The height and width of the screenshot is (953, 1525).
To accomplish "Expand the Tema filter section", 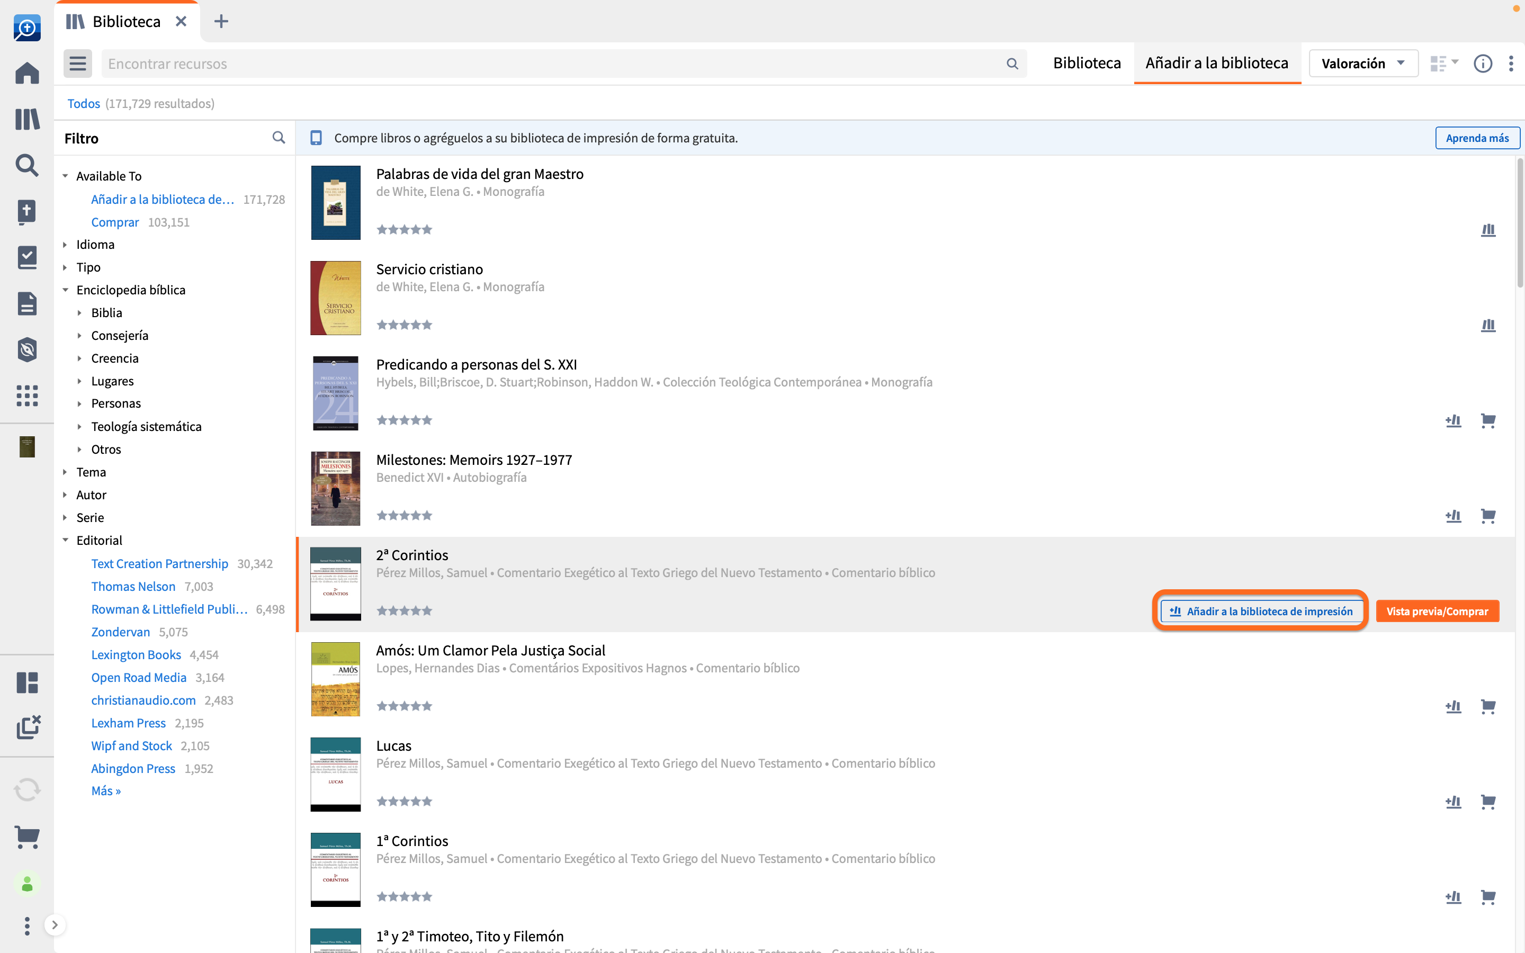I will pyautogui.click(x=65, y=472).
